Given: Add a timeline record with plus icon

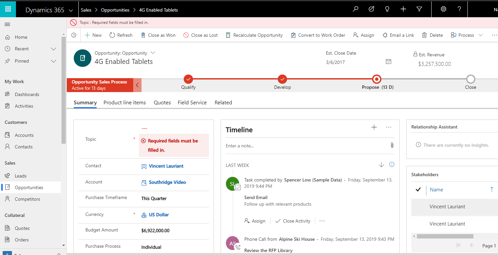Looking at the screenshot, I should tap(374, 127).
